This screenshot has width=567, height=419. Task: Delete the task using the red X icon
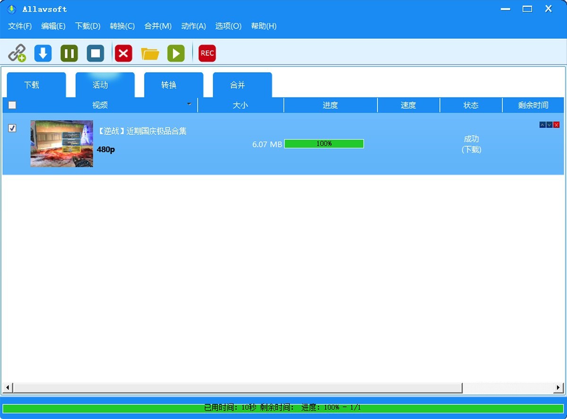tap(123, 53)
